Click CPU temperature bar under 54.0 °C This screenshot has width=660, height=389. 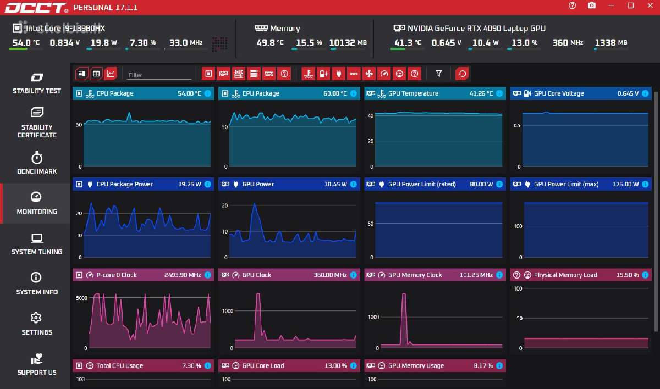(25, 49)
